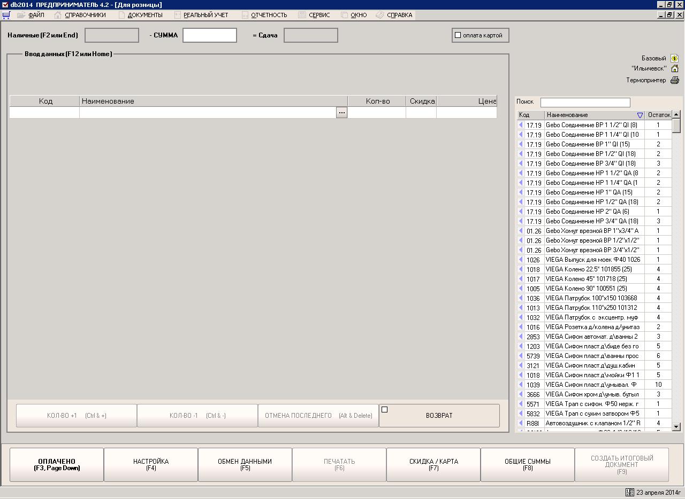This screenshot has width=685, height=499.
Task: Click arrow icon for VIEGA Трап с сухим затвором Ф5
Action: pos(521,414)
